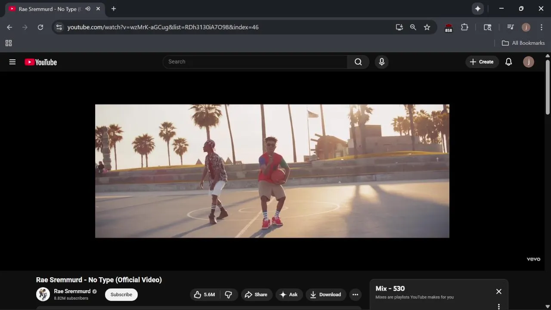Open Chrome profile avatar in toolbar
Screen dimensions: 551x310
(526, 27)
